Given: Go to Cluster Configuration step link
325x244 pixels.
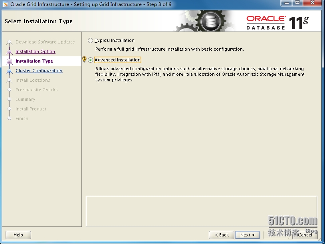Looking at the screenshot, I should pyautogui.click(x=39, y=71).
